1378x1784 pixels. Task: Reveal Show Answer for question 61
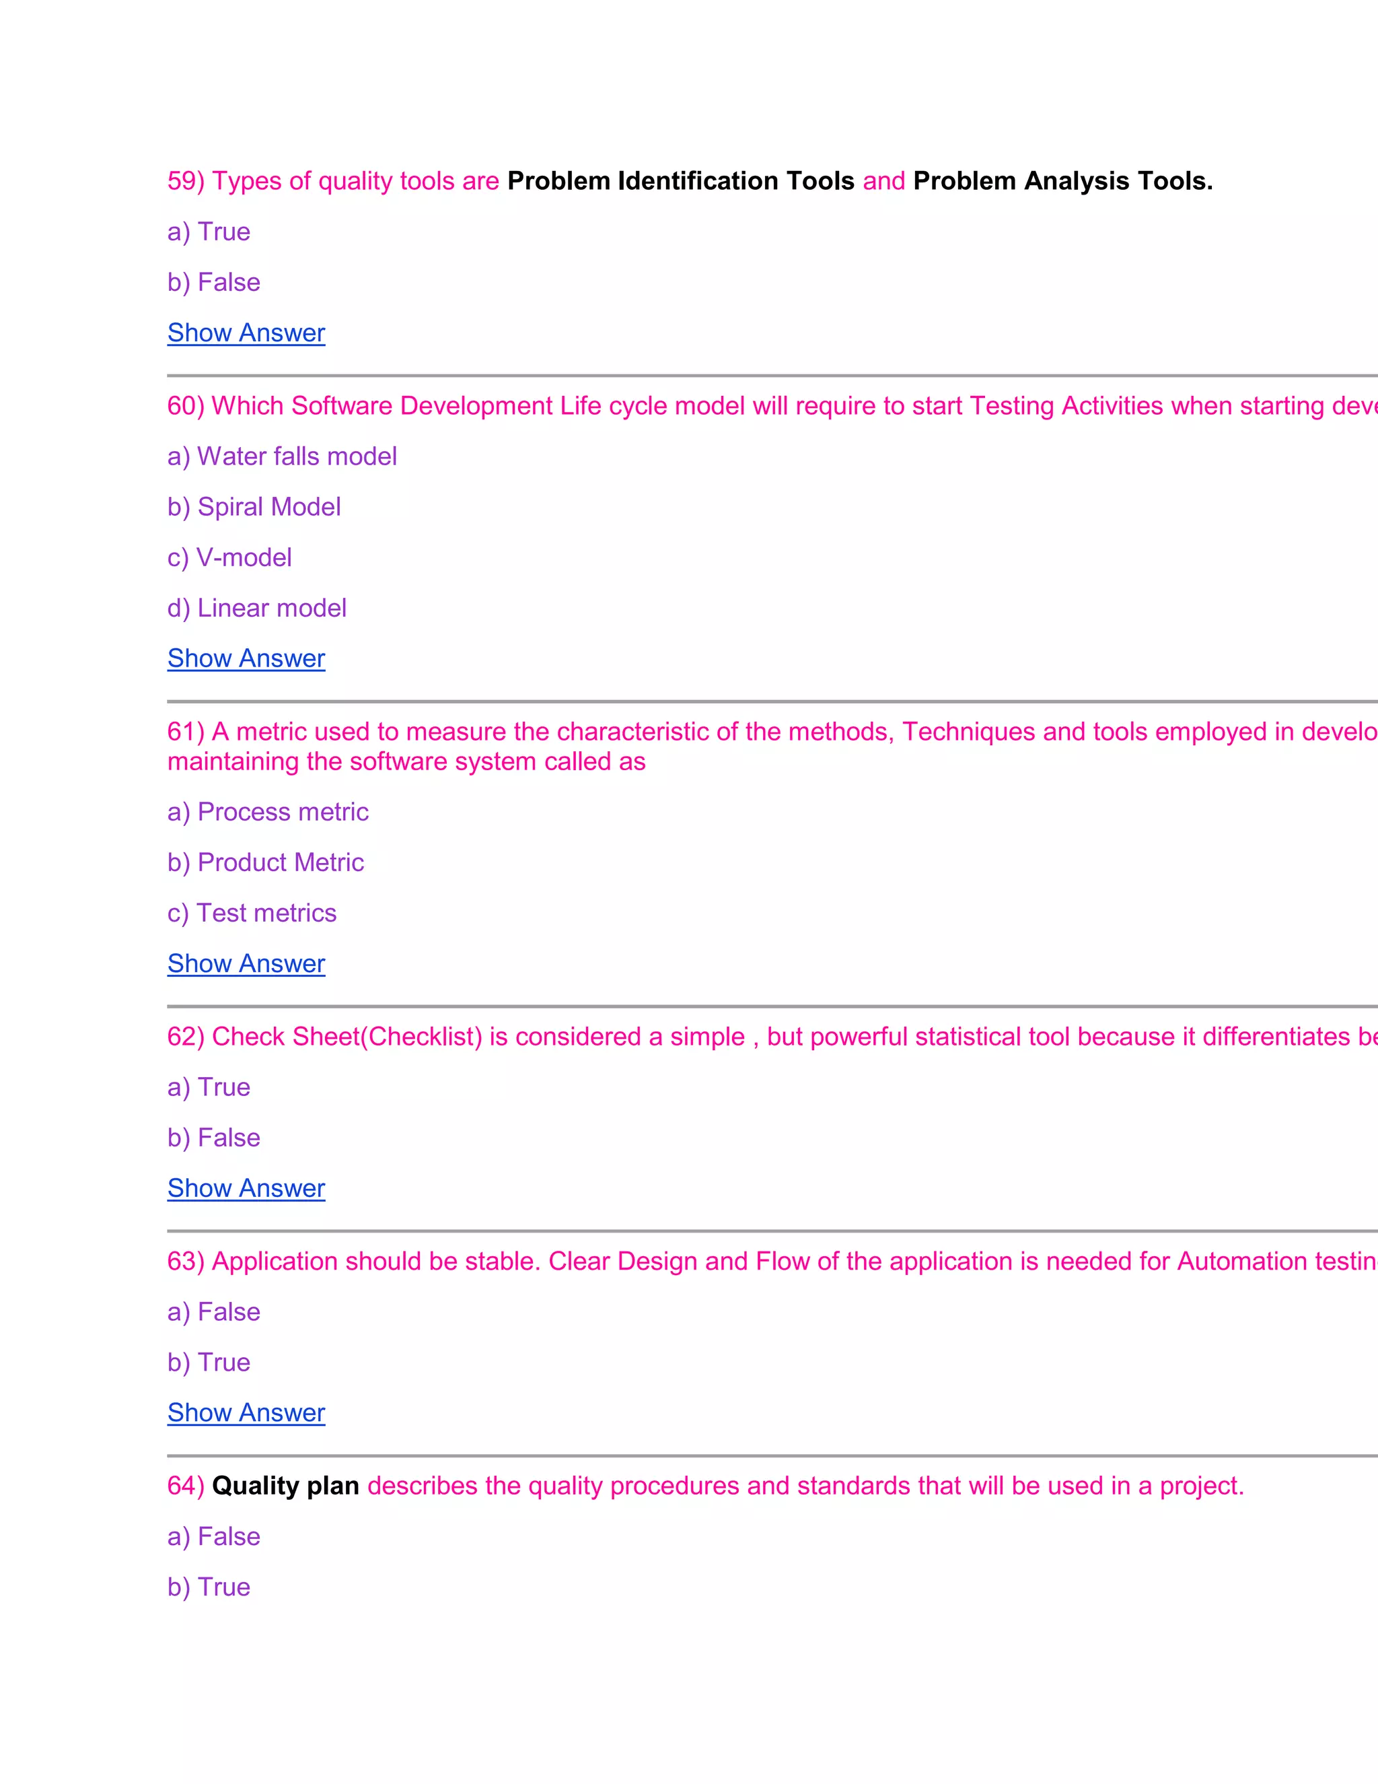point(246,964)
